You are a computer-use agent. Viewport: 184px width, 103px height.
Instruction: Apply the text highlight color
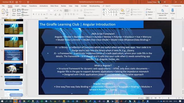click(x=55, y=14)
